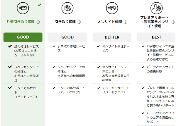The image size is (176, 126).
Task: Choose the BETTER onsite plan button
Action: click(112, 37)
